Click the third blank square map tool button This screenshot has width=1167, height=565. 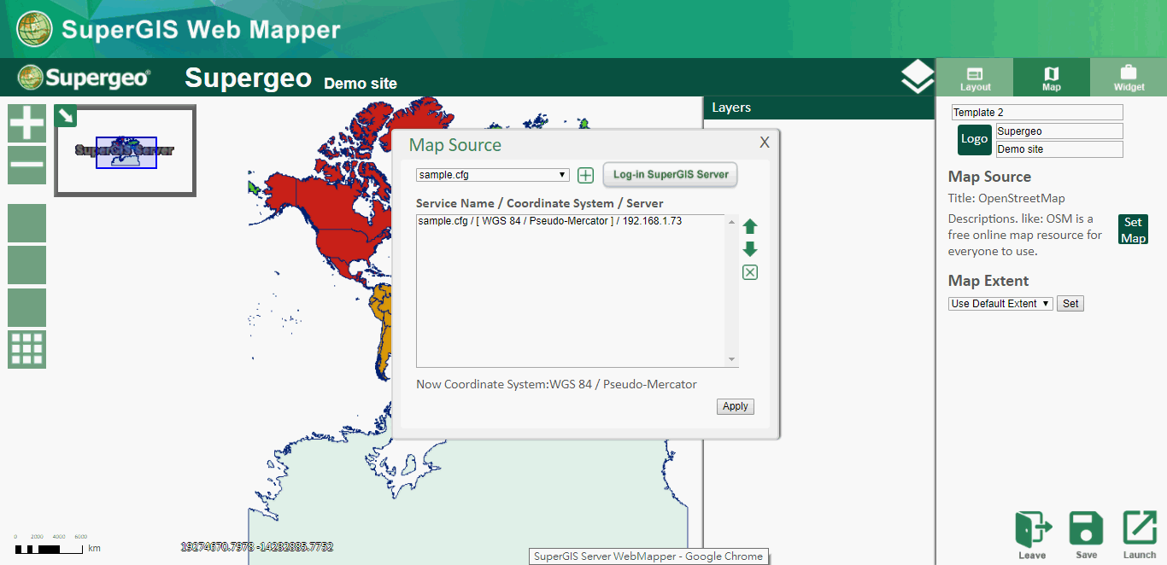27,307
